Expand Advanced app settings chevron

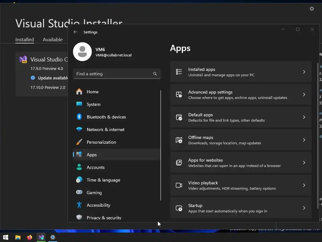(x=304, y=95)
